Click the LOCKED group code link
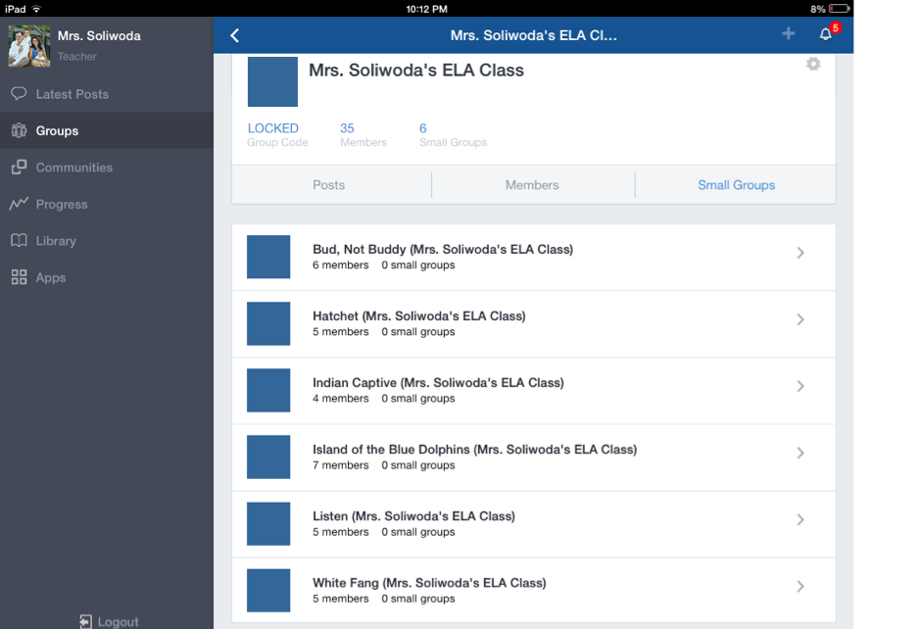Viewport: 922px width, 629px height. (273, 128)
